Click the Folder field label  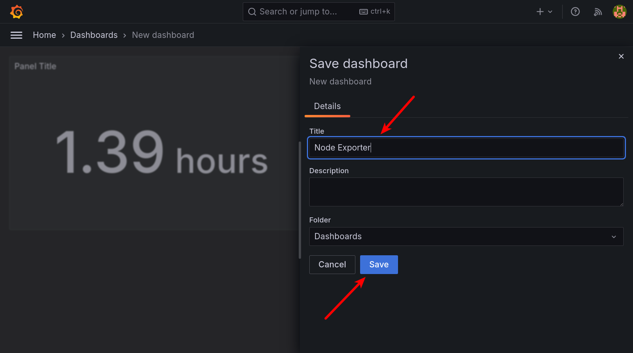click(x=320, y=220)
